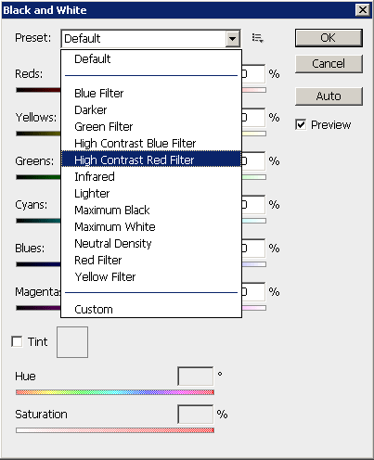
Task: Open the preset options menu icon
Action: pyautogui.click(x=257, y=38)
